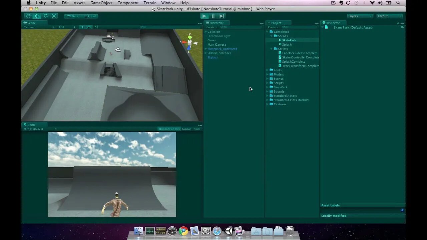This screenshot has width=427, height=240.
Task: Toggle Stats in Game view
Action: [x=197, y=129]
